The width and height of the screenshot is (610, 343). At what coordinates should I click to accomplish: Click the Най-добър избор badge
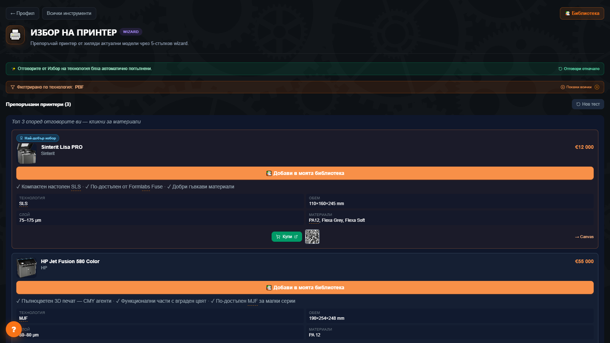38,138
